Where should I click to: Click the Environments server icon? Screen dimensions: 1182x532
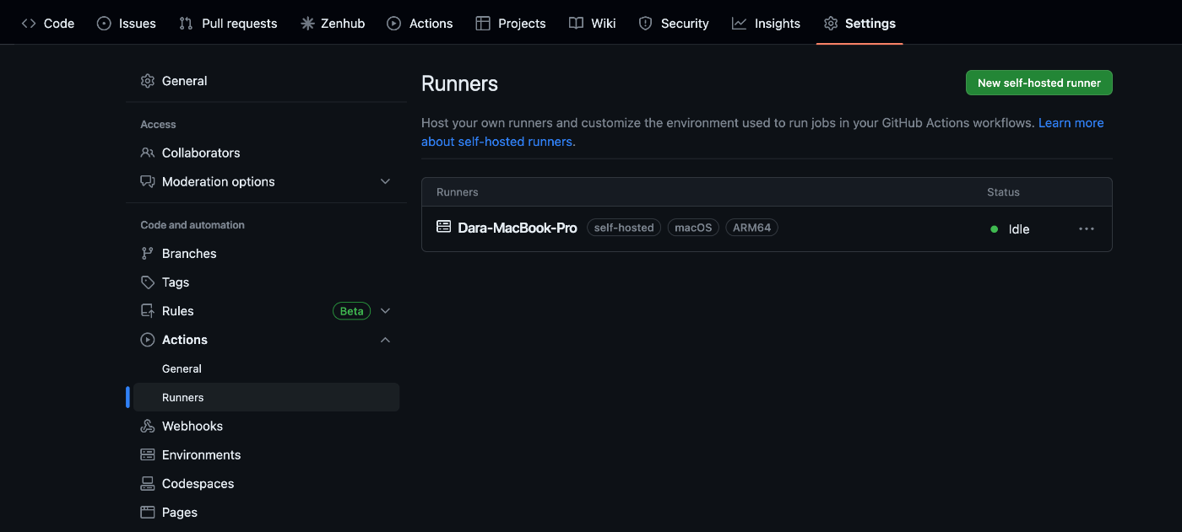pos(148,454)
